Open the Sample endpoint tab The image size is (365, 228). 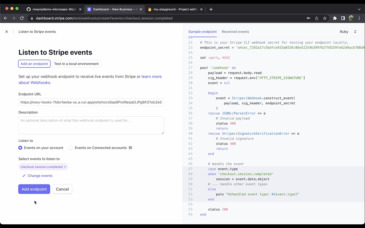(x=203, y=32)
